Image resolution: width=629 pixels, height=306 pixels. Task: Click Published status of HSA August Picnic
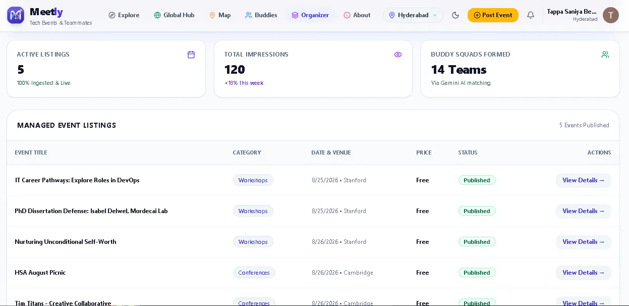477,273
